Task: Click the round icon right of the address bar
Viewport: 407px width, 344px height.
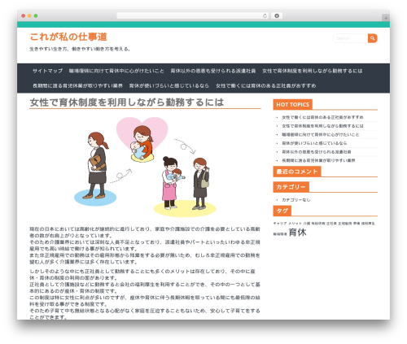Action: pyautogui.click(x=277, y=15)
